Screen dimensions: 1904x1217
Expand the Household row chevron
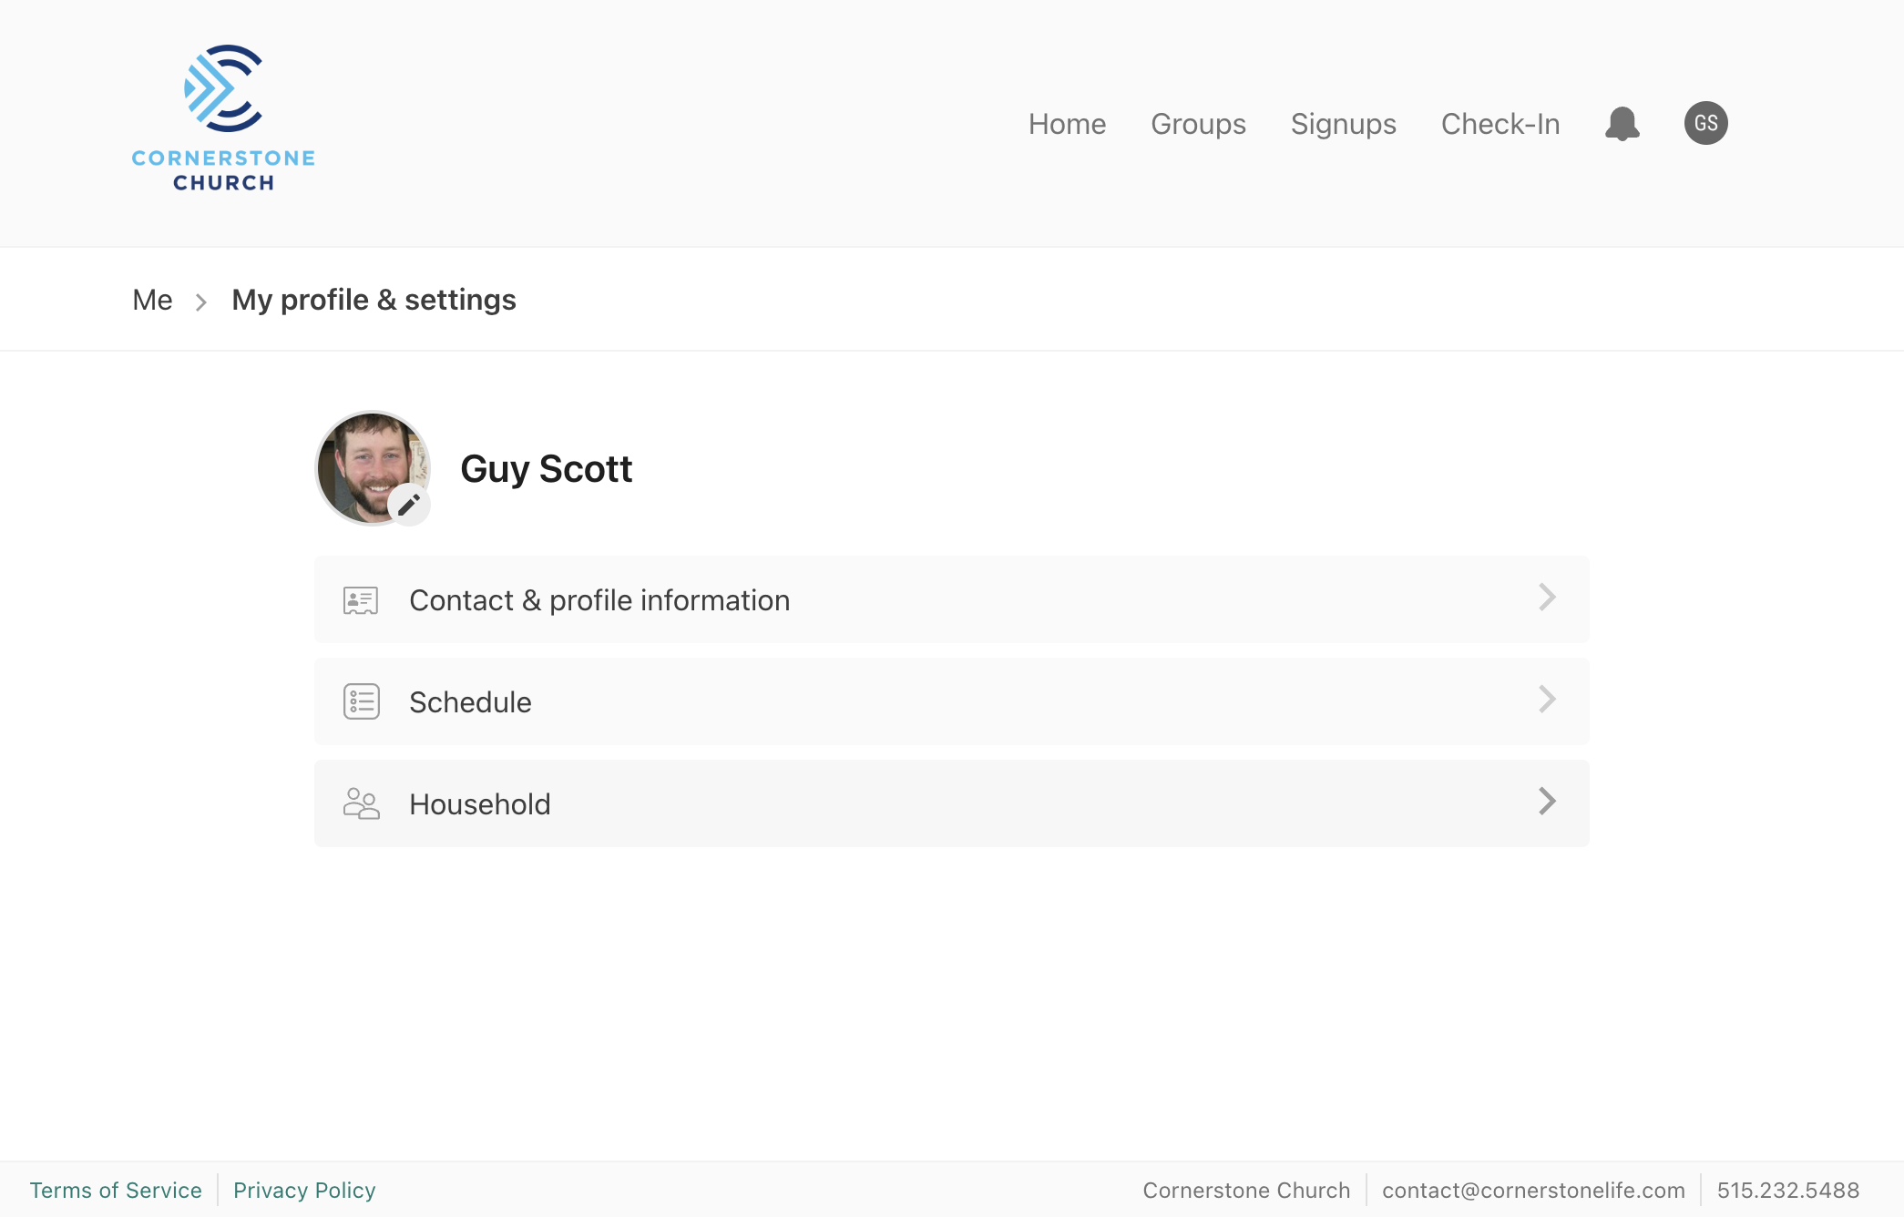tap(1547, 802)
